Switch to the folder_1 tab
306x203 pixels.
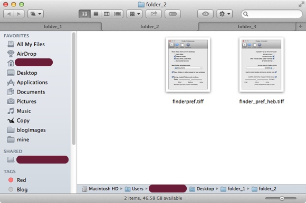[51, 26]
